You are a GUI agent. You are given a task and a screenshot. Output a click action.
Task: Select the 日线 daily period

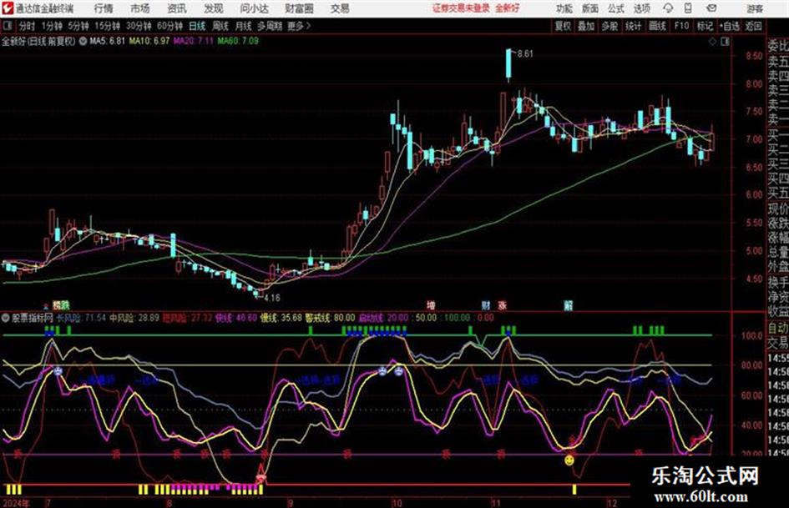(x=197, y=26)
